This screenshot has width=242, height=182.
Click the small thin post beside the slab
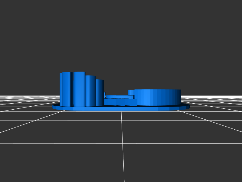point(104,95)
